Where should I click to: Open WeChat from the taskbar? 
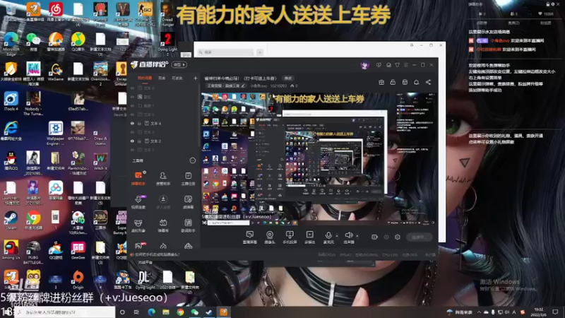coord(195,312)
